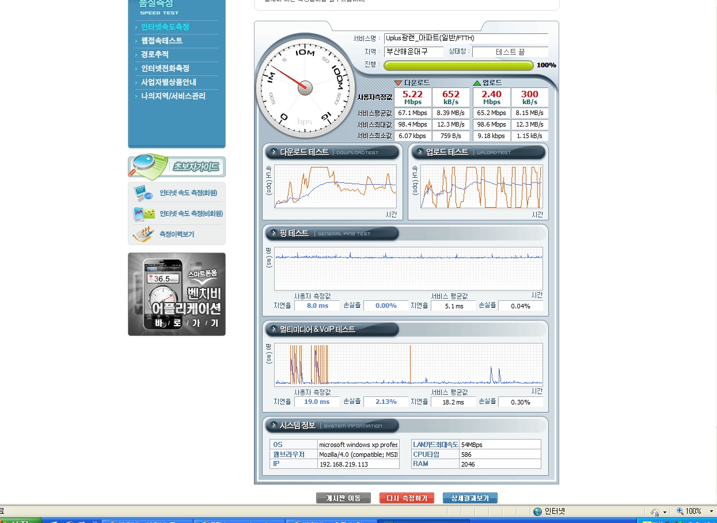Open the status bar security icon dropdown
The image size is (717, 523).
coord(658,511)
